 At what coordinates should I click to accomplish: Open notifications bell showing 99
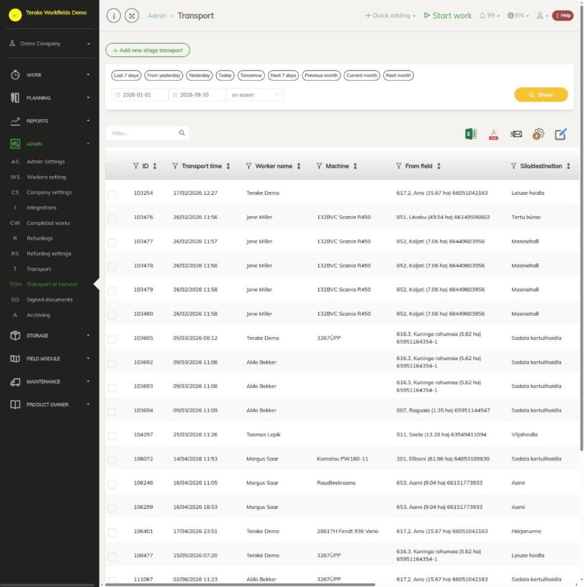click(x=489, y=15)
